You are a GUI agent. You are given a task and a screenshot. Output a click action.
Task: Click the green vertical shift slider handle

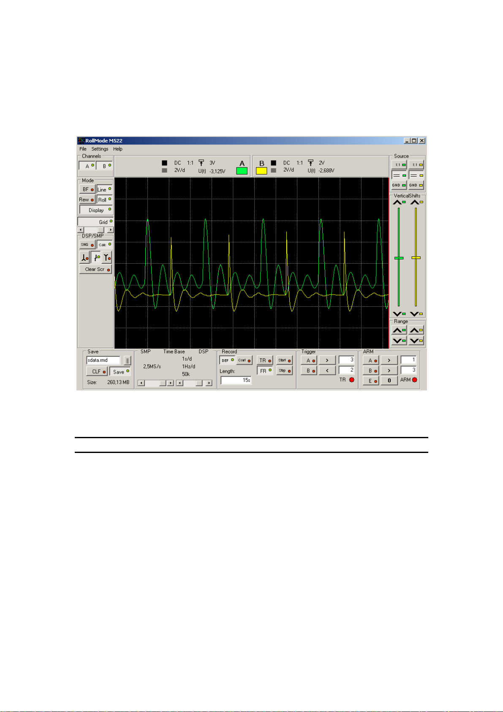coord(399,258)
